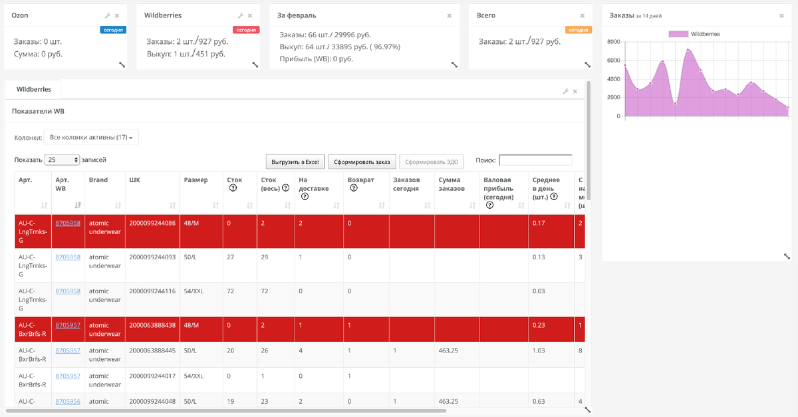Click the Показатели WB heading
This screenshot has height=417, width=798.
pos(38,111)
